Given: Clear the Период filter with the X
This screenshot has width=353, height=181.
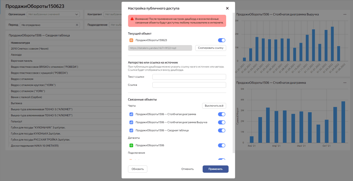Looking at the screenshot, I should coord(77,25).
